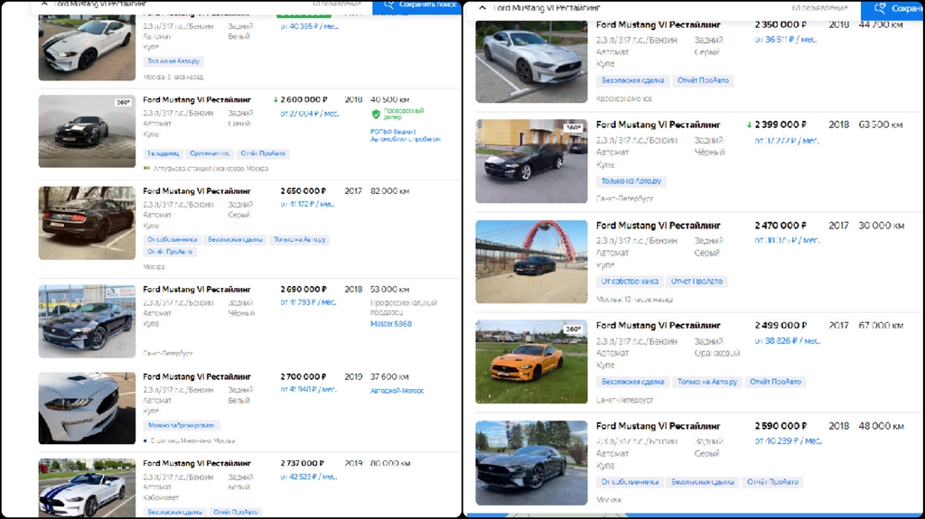This screenshot has width=925, height=519.
Task: Click 'от 38 826 ₽ / мес.' credit link
Action: coord(788,341)
